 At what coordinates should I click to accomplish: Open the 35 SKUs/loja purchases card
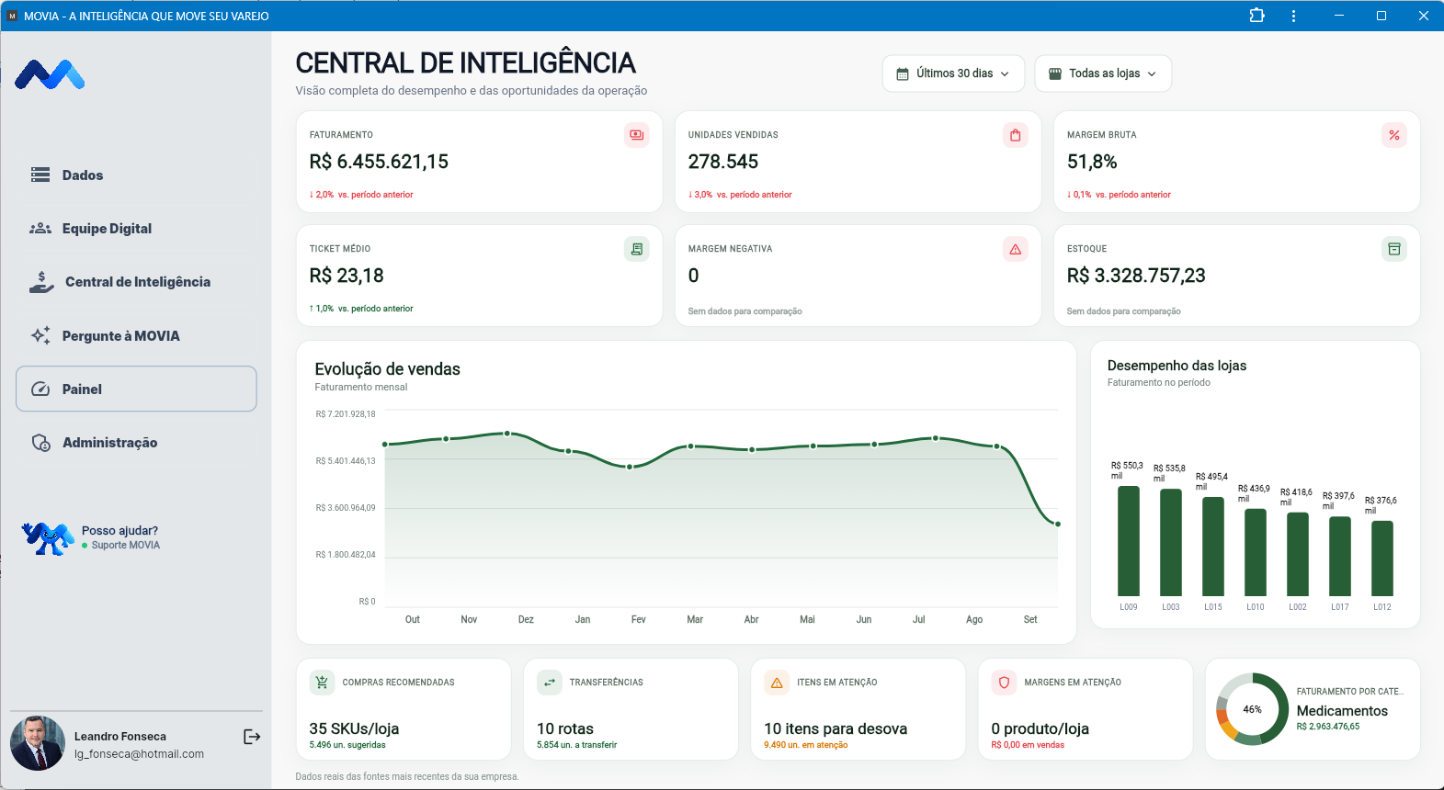pyautogui.click(x=404, y=709)
